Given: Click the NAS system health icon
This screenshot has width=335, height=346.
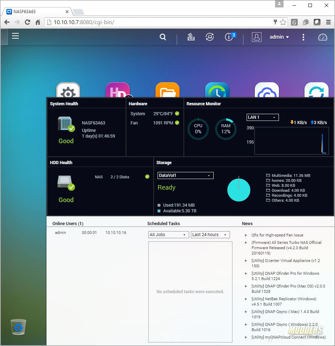Looking at the screenshot, I should 66,124.
